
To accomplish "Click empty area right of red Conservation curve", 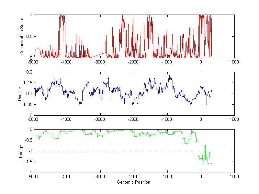I will (223, 36).
